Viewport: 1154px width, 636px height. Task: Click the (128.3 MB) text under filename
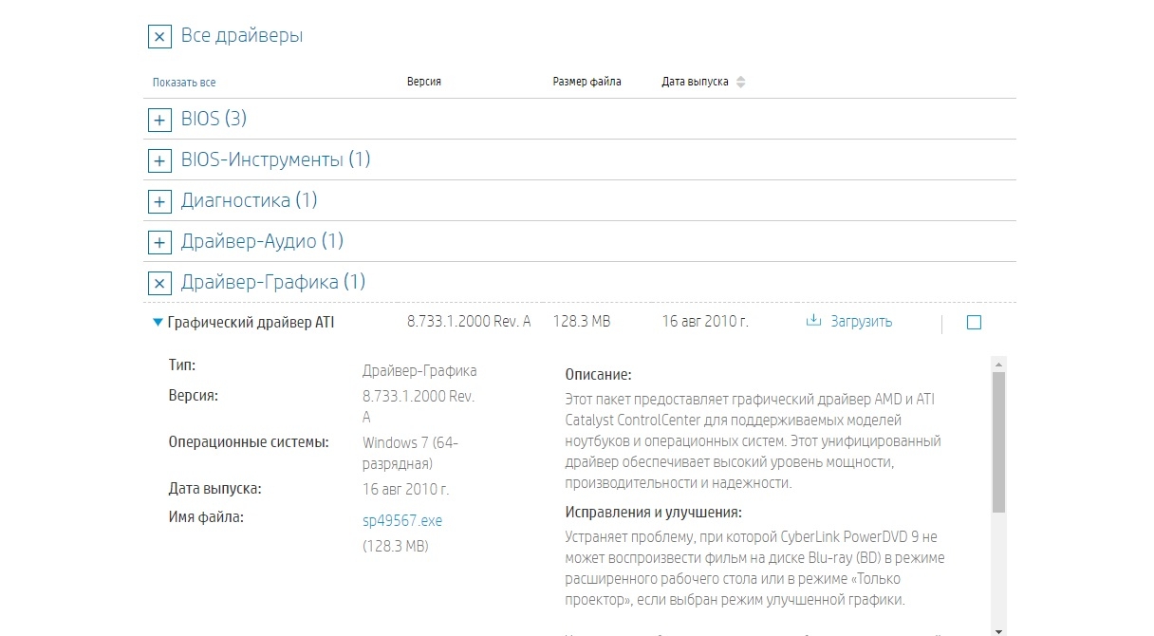click(396, 546)
